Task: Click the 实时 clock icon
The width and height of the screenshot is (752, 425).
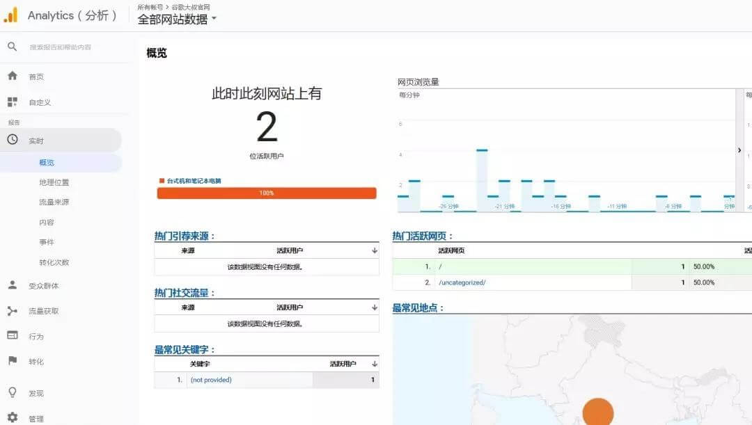Action: point(12,140)
